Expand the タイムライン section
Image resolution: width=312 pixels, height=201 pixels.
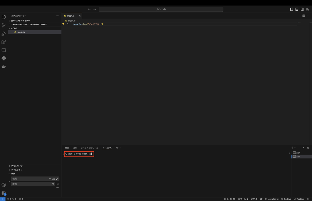[x=17, y=170]
